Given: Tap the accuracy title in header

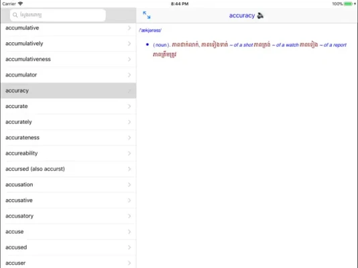Looking at the screenshot, I should pyautogui.click(x=242, y=15).
